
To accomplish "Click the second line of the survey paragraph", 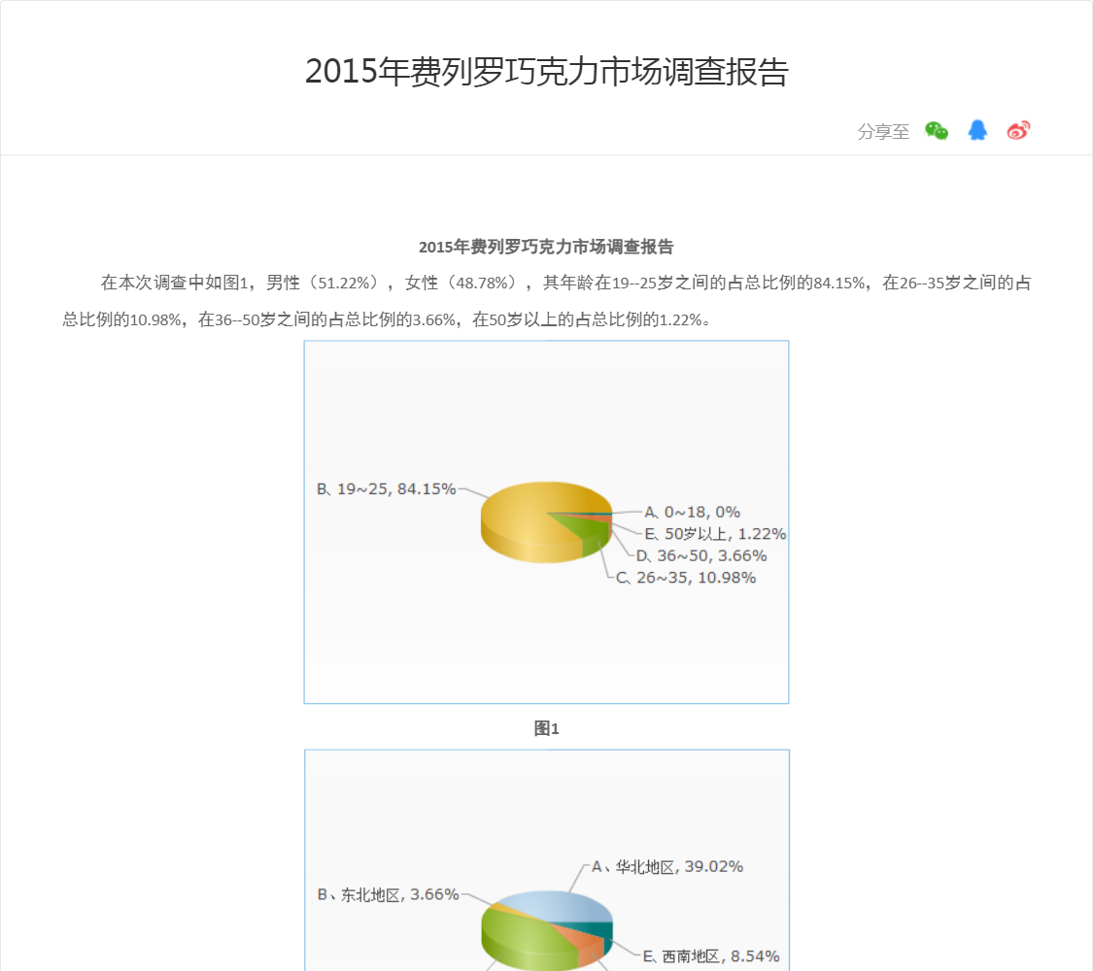I will (x=387, y=319).
